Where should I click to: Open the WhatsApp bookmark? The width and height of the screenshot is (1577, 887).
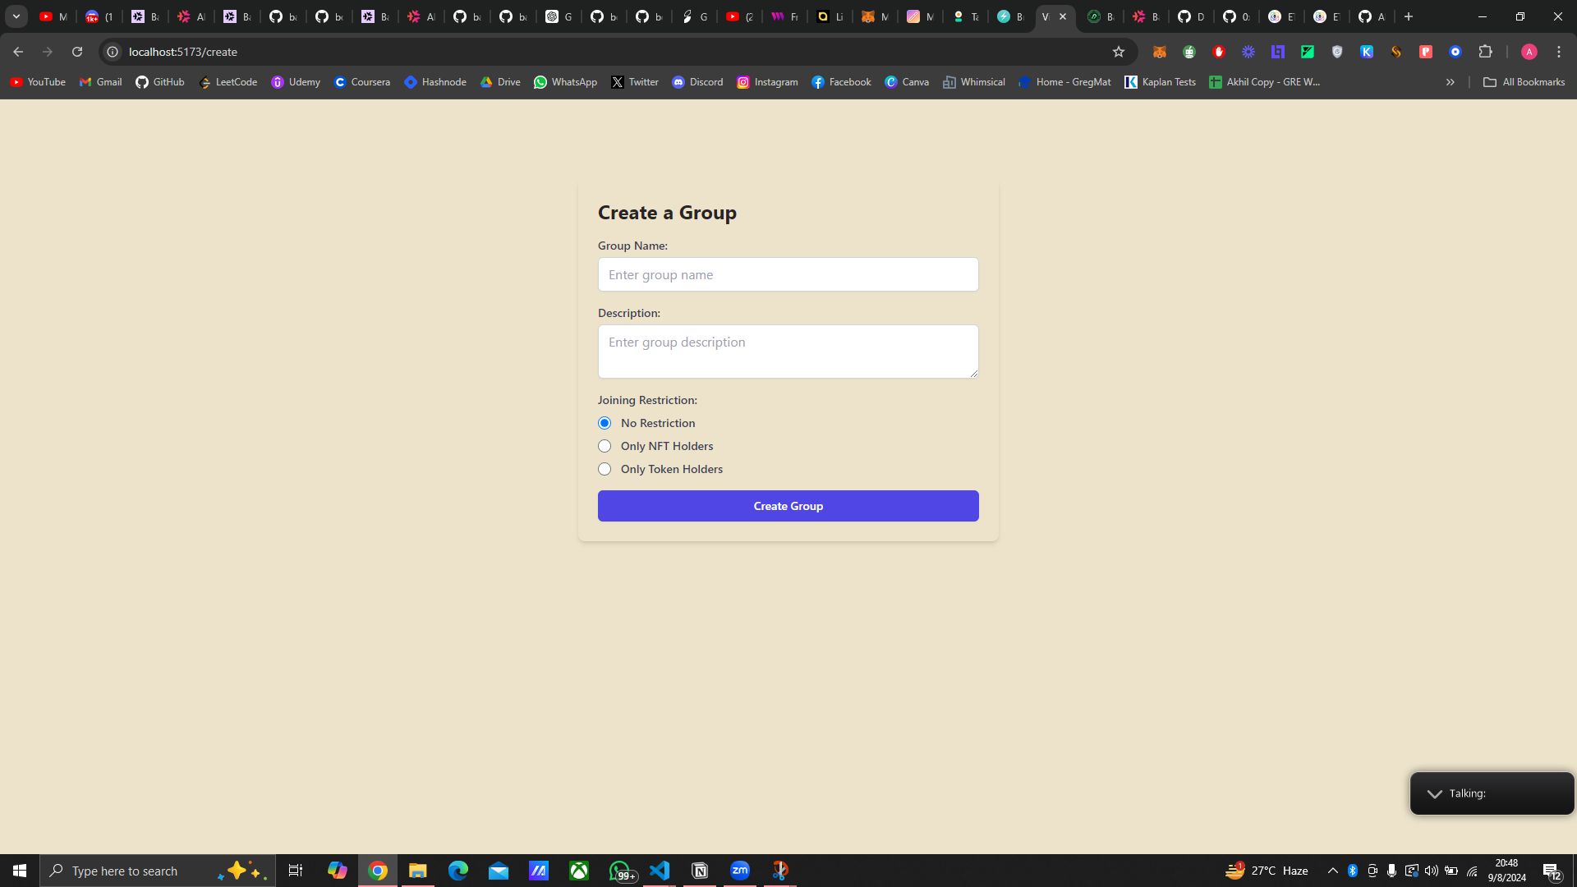tap(565, 82)
